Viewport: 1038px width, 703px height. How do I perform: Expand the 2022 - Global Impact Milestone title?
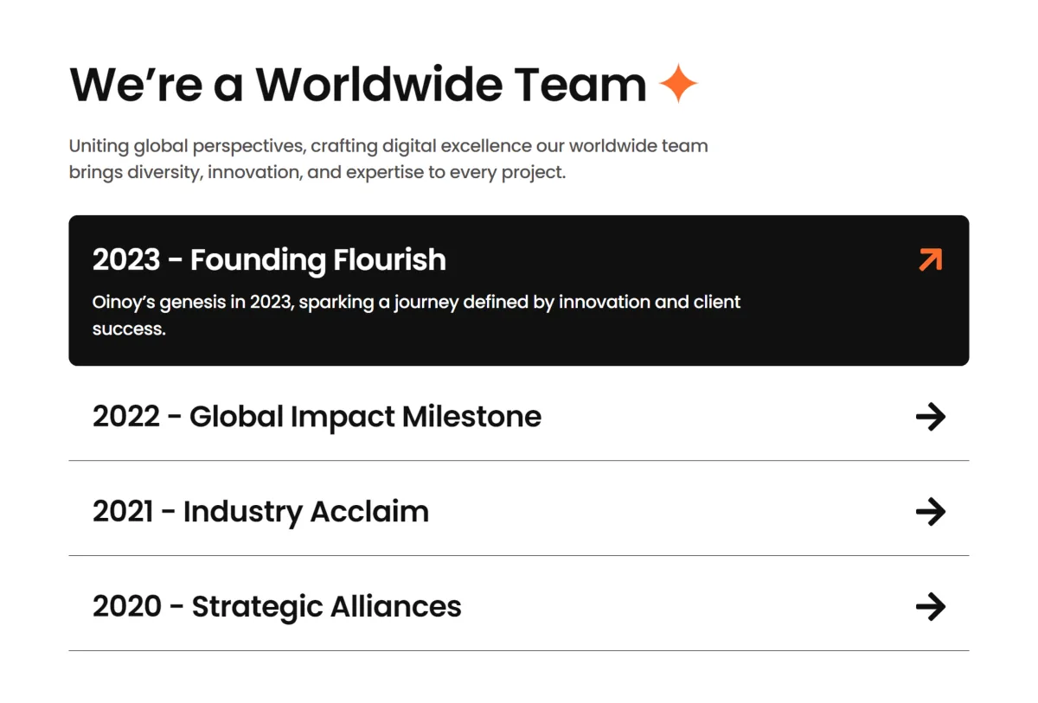(317, 417)
